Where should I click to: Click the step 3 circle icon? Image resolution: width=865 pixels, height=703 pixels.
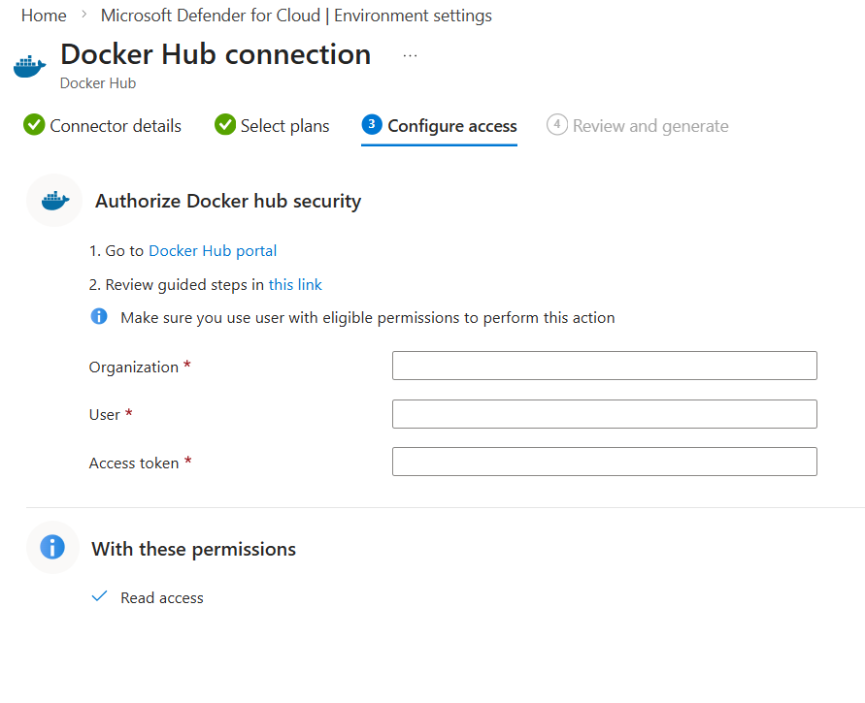[372, 124]
